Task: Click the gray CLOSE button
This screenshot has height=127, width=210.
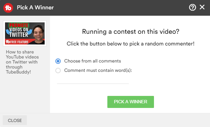Action: tap(15, 120)
